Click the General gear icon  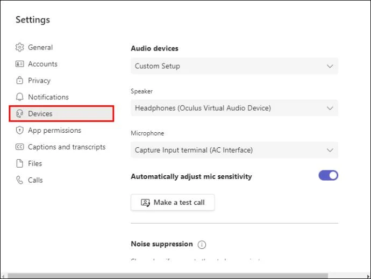[x=20, y=47]
